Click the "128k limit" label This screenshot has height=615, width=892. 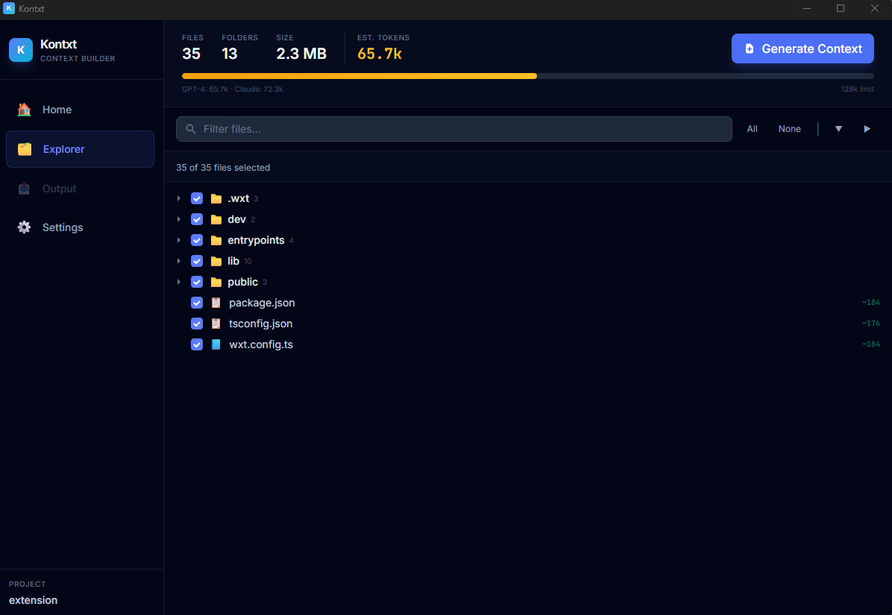pyautogui.click(x=858, y=89)
